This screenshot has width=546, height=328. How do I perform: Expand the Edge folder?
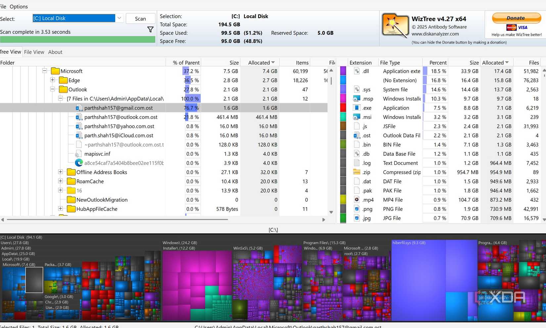tap(53, 80)
